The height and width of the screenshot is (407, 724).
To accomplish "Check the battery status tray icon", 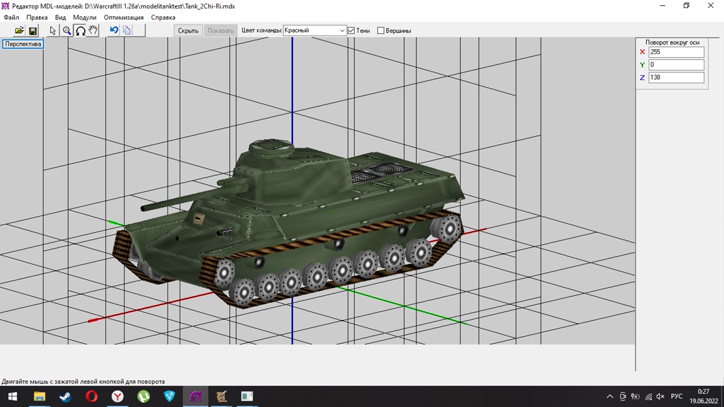I will [x=635, y=397].
